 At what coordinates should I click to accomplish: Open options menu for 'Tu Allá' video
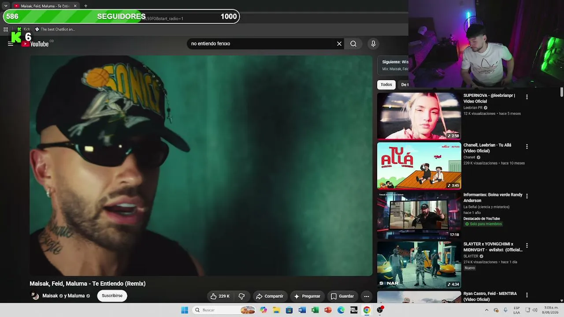click(x=527, y=146)
